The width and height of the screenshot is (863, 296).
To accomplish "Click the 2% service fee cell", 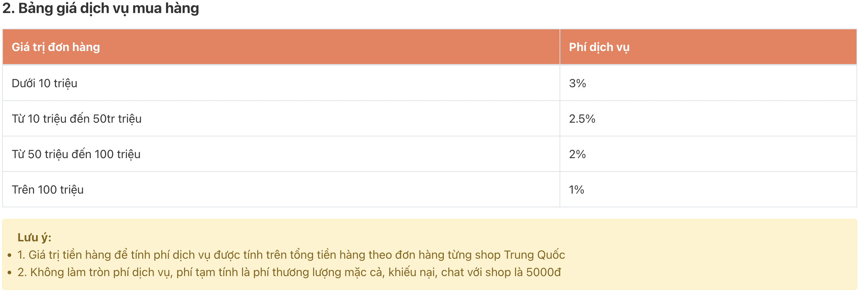I will [577, 154].
